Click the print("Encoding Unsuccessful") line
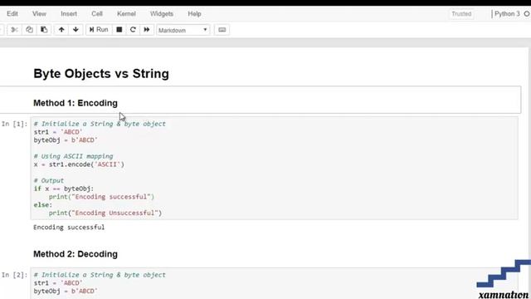The height and width of the screenshot is (299, 531). (x=105, y=213)
